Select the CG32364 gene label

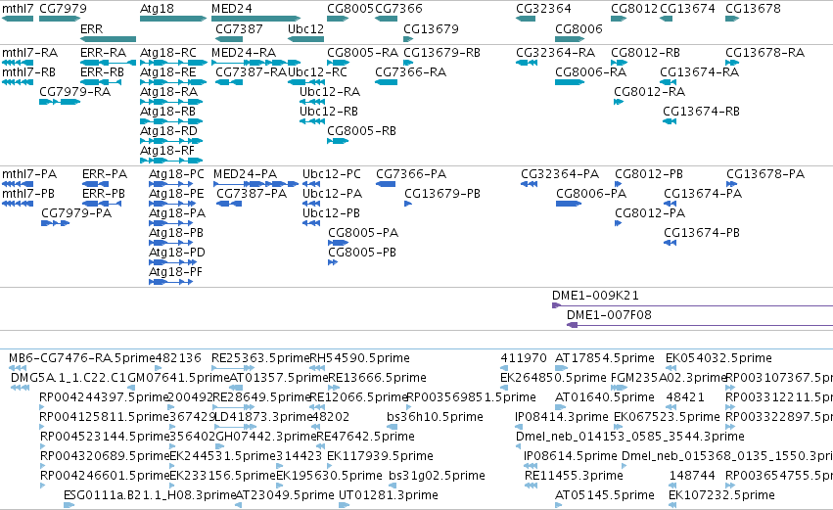(x=543, y=9)
